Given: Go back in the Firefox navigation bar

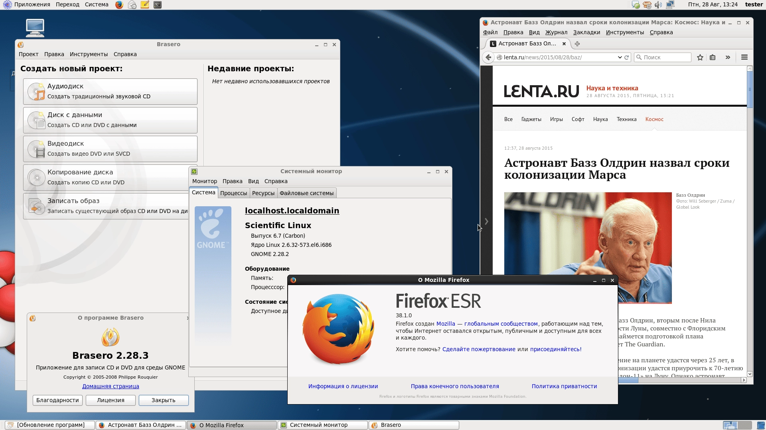Looking at the screenshot, I should click(488, 57).
